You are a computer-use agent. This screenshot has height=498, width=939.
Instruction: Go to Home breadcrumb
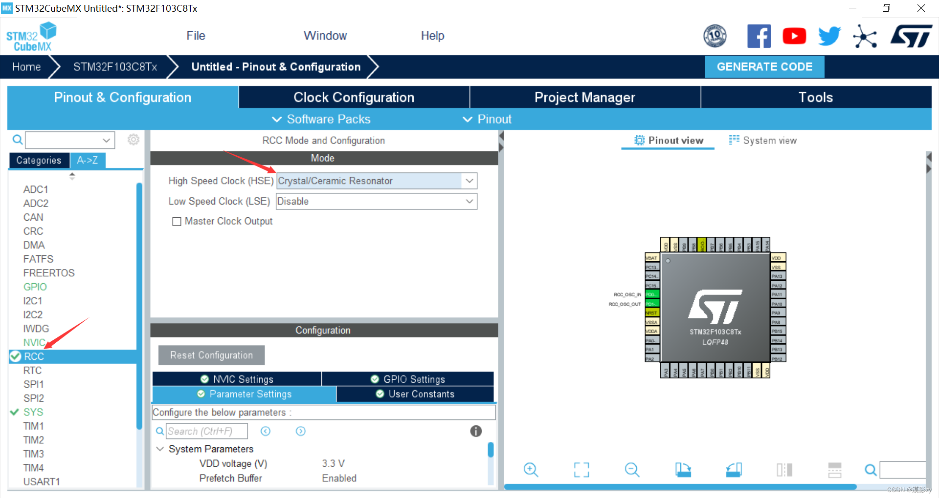(26, 67)
